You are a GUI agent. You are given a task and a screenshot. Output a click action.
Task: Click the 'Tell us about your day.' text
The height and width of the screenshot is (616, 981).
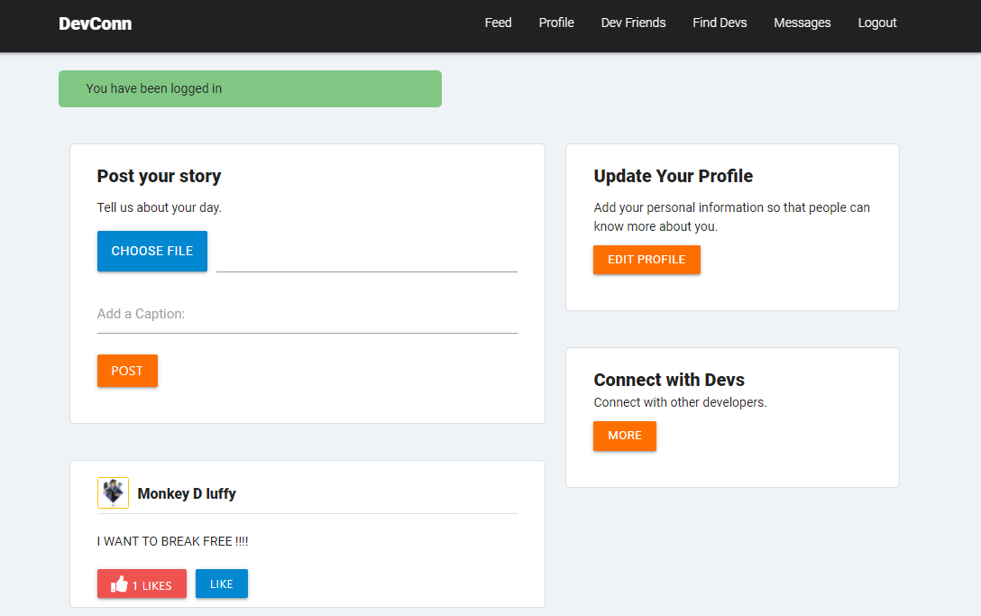(x=159, y=207)
